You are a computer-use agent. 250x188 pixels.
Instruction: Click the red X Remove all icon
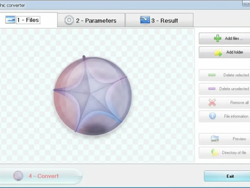(x=212, y=102)
